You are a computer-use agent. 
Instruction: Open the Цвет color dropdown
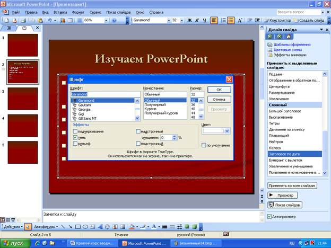coord(227,131)
